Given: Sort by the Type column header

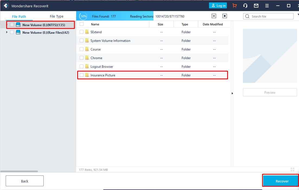Looking at the screenshot, I should coord(185,24).
